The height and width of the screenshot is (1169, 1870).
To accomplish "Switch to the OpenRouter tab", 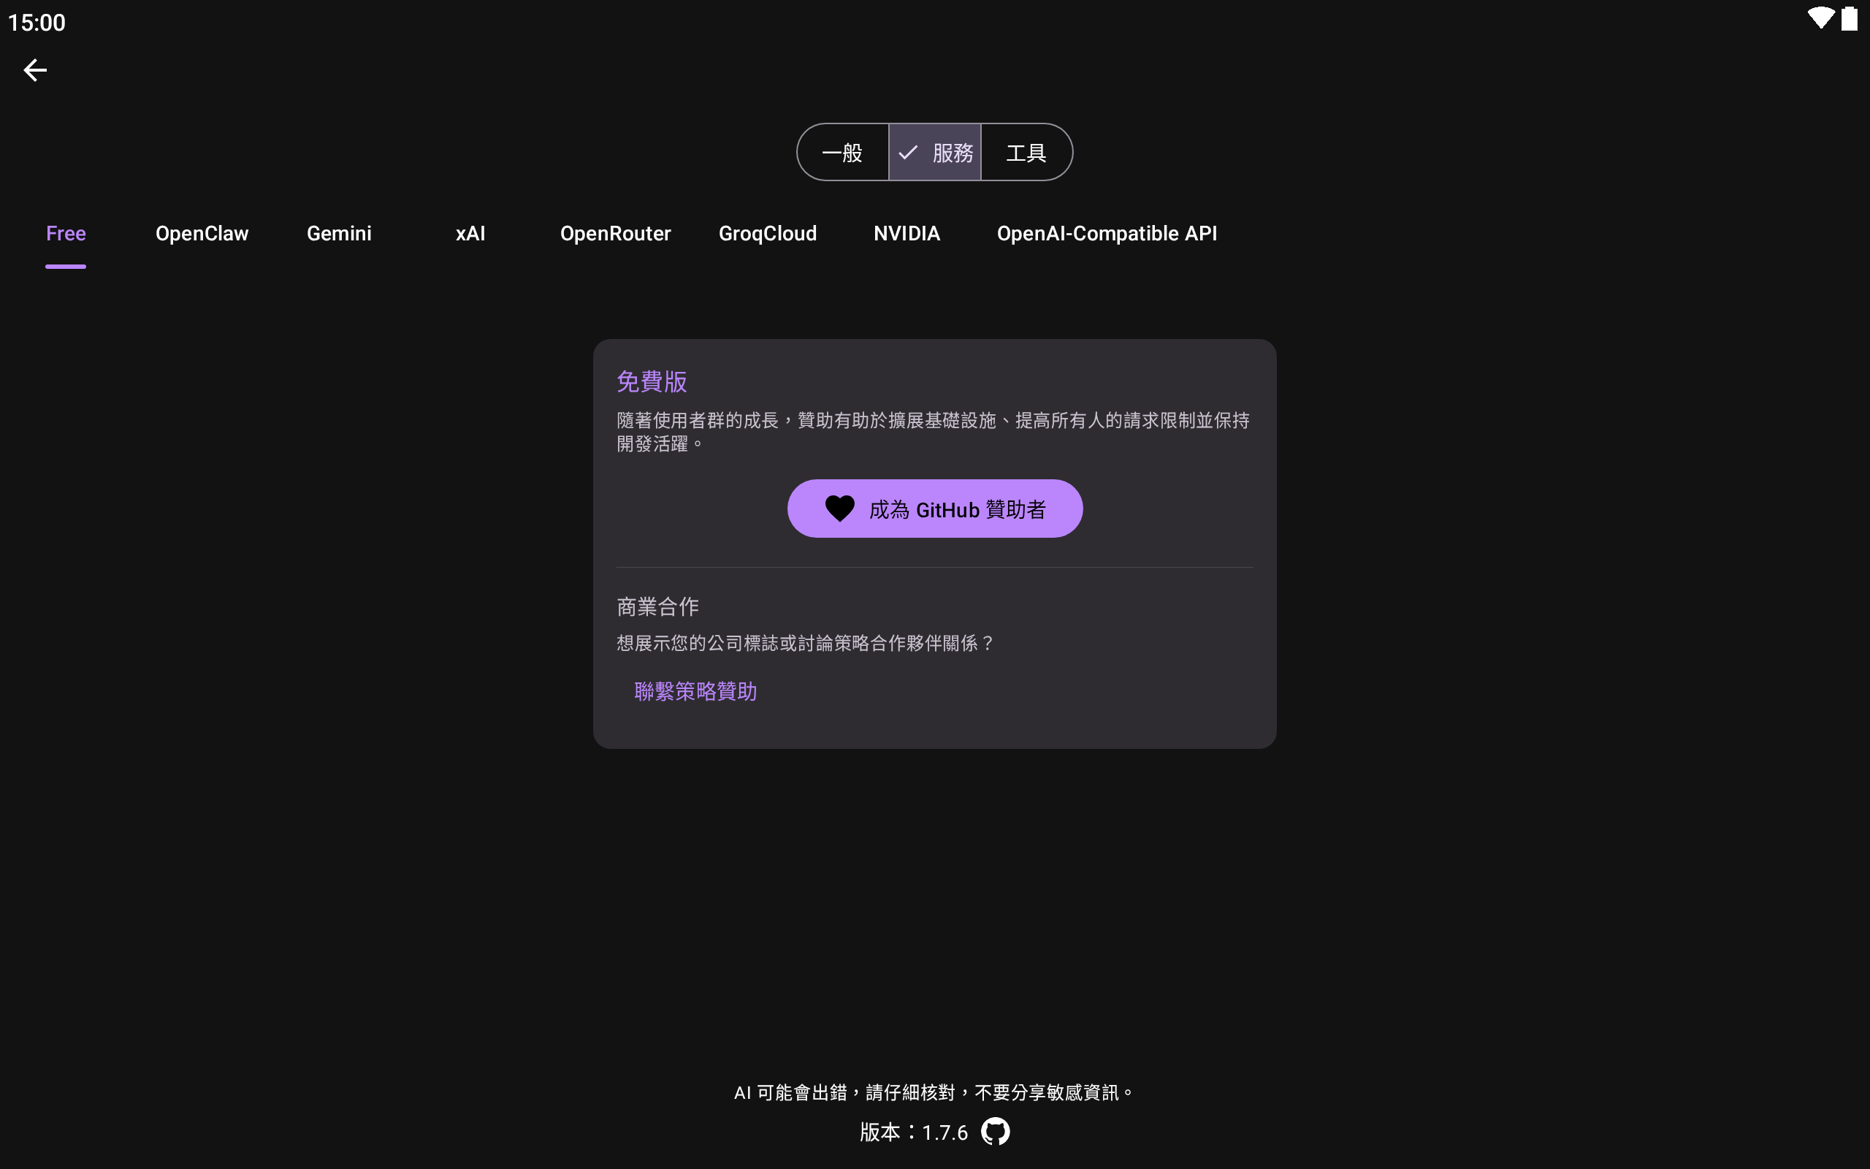I will pos(615,234).
